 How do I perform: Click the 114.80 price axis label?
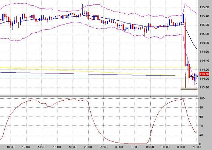point(204,43)
